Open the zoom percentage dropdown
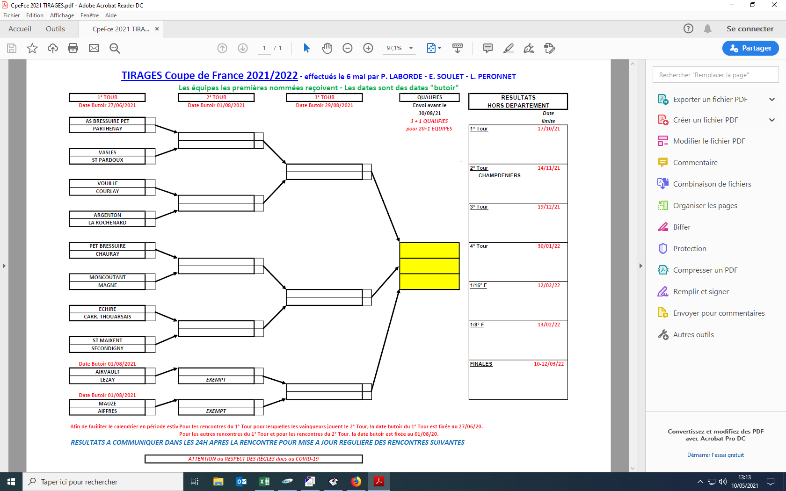This screenshot has height=491, width=786. (x=411, y=48)
